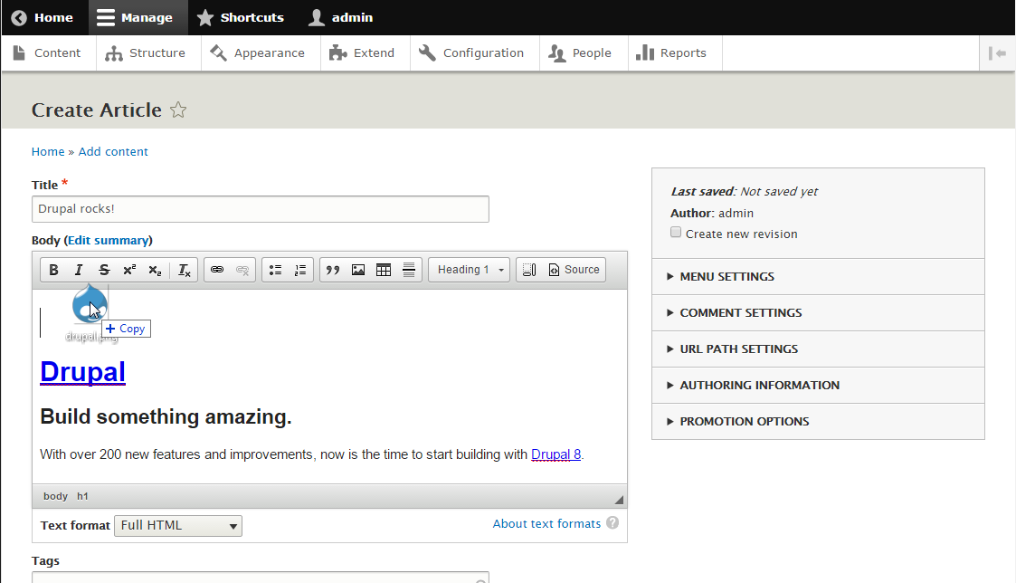Select the body element in path bar

[x=56, y=496]
